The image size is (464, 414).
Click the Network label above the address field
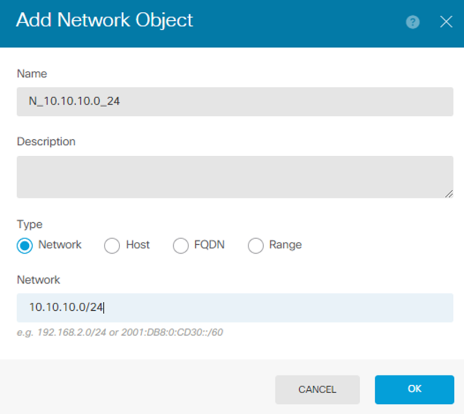tap(38, 280)
